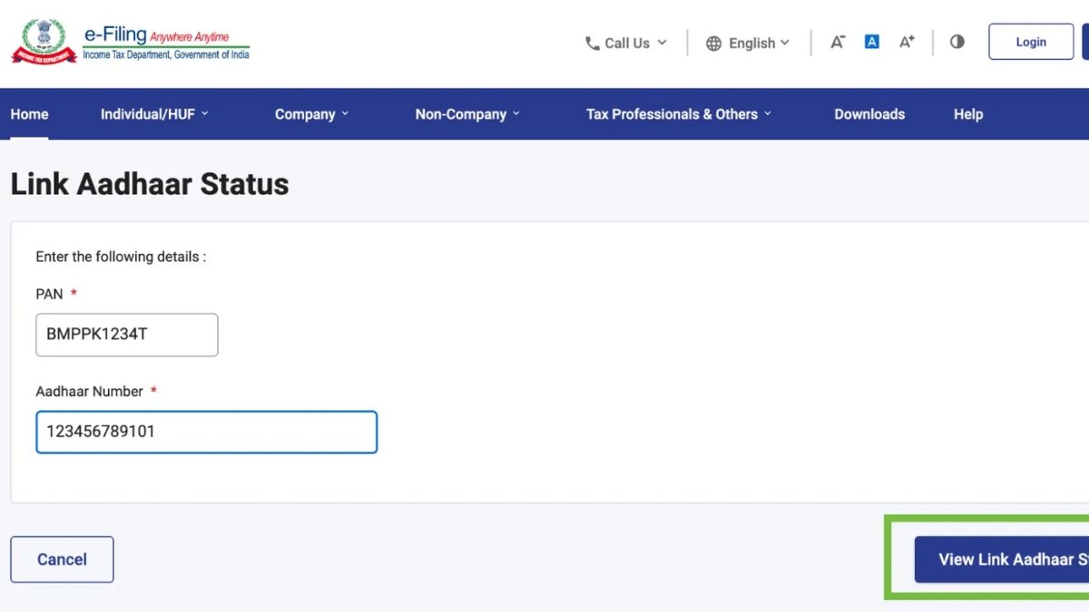Go to the Home tab

pyautogui.click(x=29, y=114)
